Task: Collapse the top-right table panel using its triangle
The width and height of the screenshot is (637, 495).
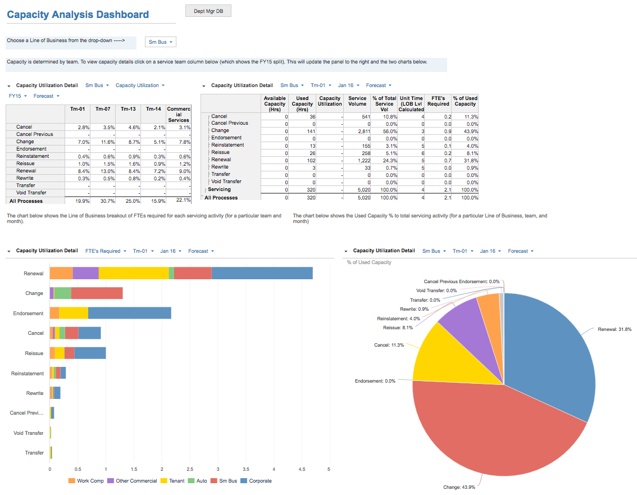Action: click(204, 86)
